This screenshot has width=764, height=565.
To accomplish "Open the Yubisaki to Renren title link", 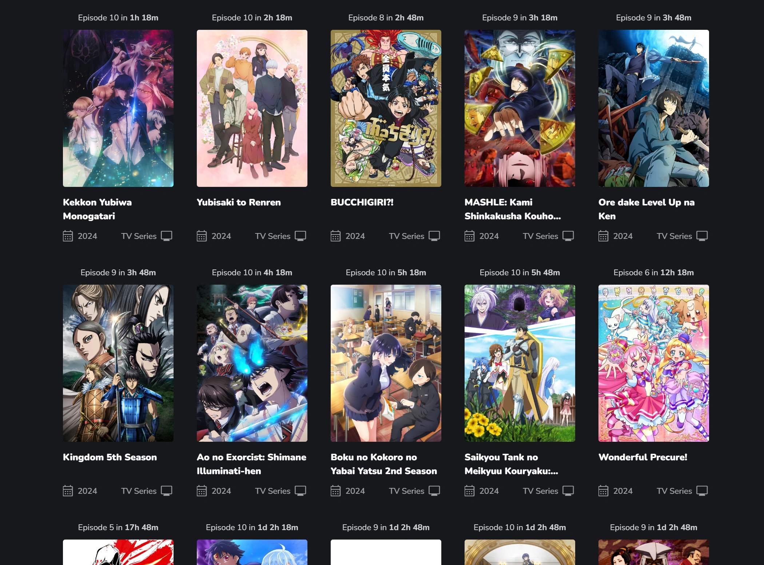I will [x=239, y=202].
